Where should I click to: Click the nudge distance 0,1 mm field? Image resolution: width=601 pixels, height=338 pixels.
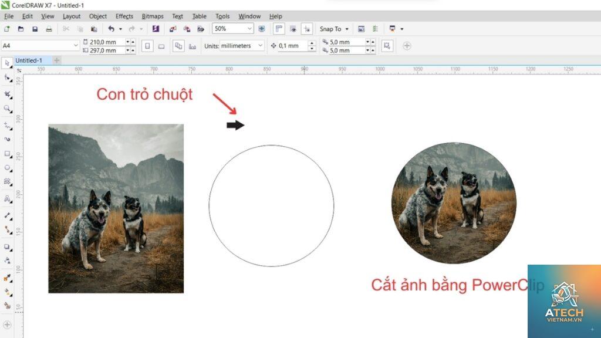pos(293,46)
